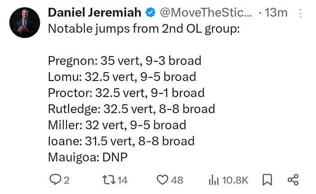Click the reply speech bubble icon

pos(55,180)
